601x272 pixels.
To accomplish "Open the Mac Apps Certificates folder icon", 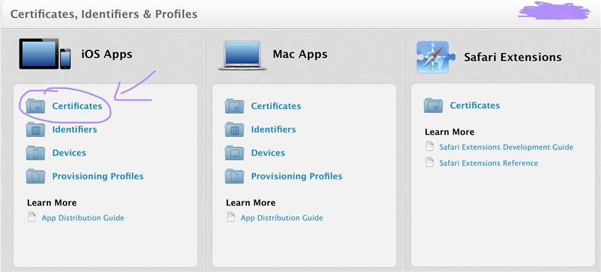I will 234,106.
